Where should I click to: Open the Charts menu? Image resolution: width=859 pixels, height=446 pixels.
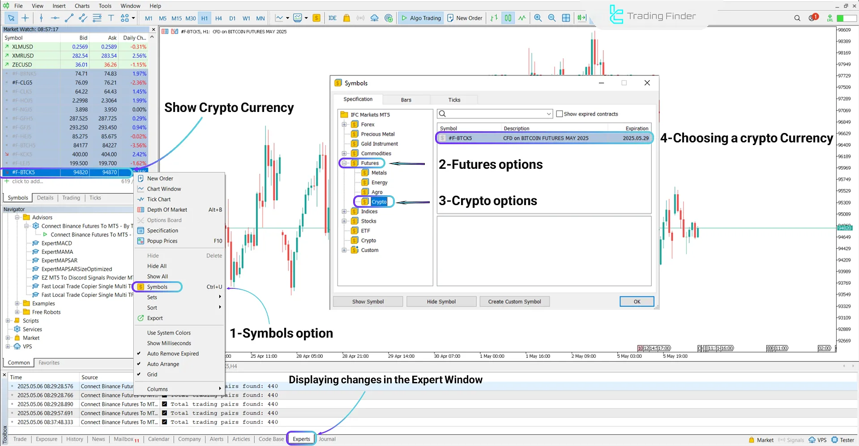point(82,6)
